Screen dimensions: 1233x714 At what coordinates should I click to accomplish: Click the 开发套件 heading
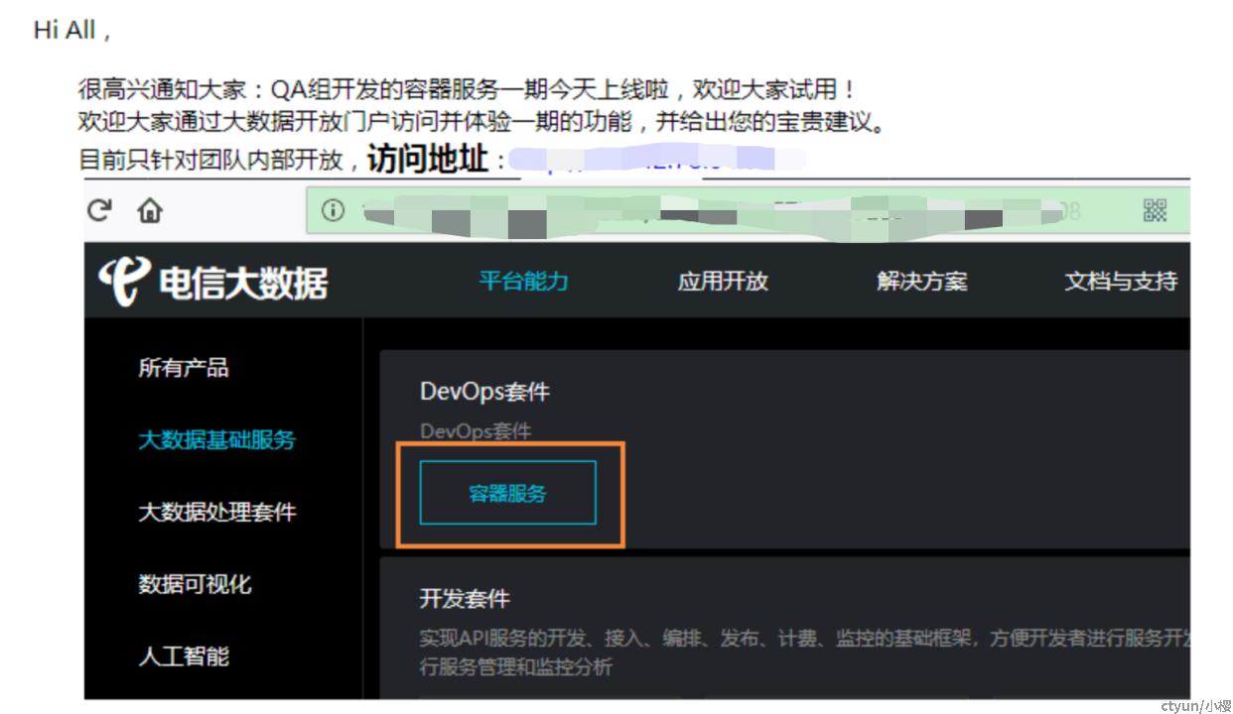tap(465, 599)
